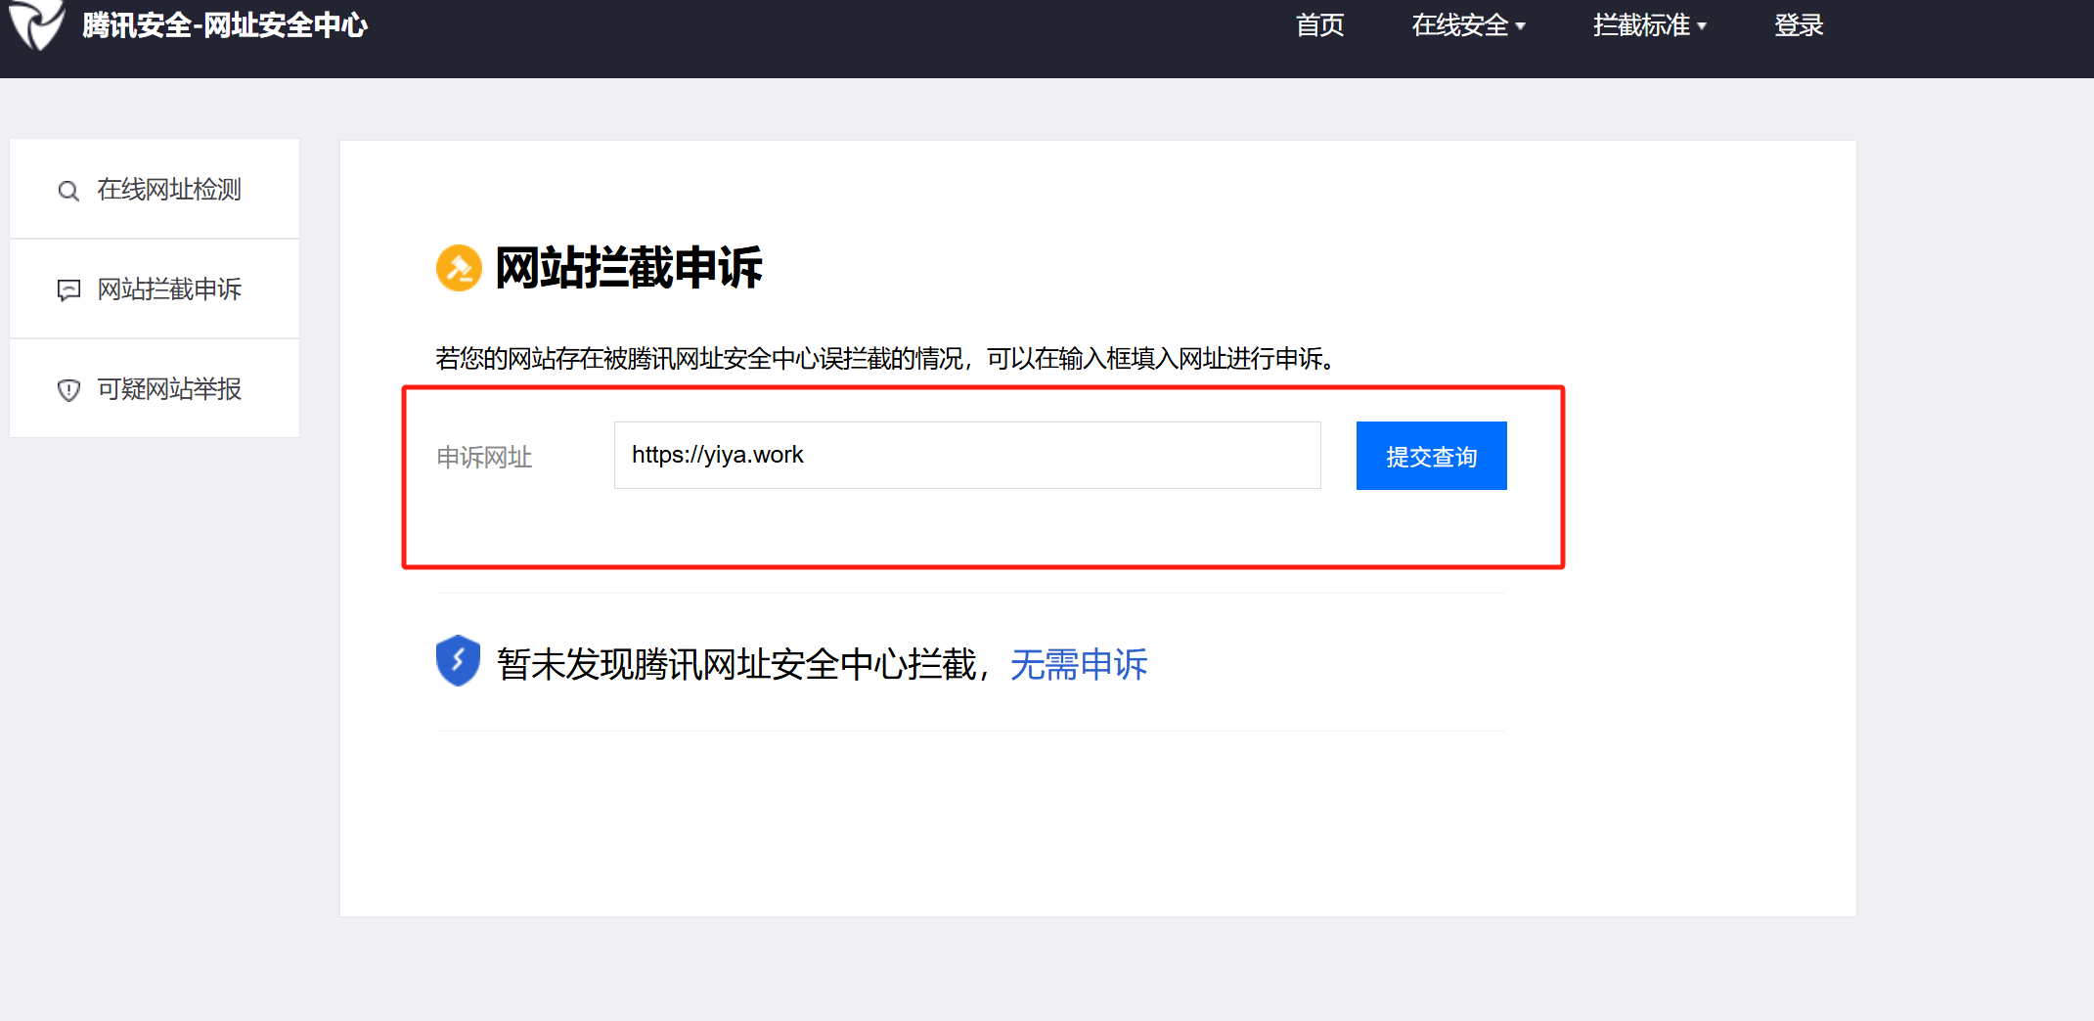Click the blue shield result icon
Viewport: 2094px width, 1021px height.
tap(458, 661)
